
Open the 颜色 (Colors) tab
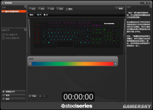[41, 9]
